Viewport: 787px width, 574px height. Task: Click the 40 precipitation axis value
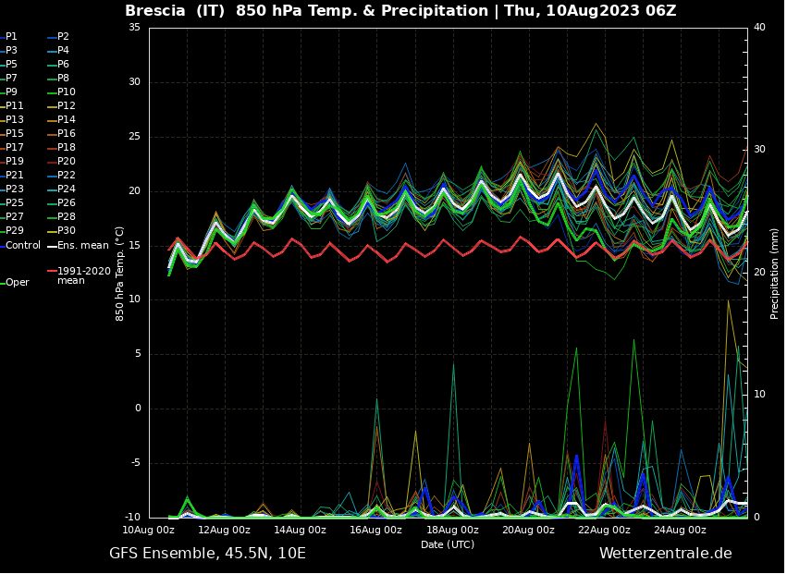point(760,27)
